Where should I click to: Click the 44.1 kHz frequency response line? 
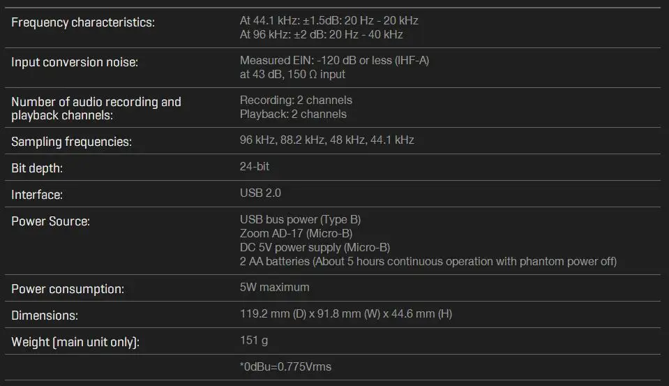pyautogui.click(x=329, y=20)
